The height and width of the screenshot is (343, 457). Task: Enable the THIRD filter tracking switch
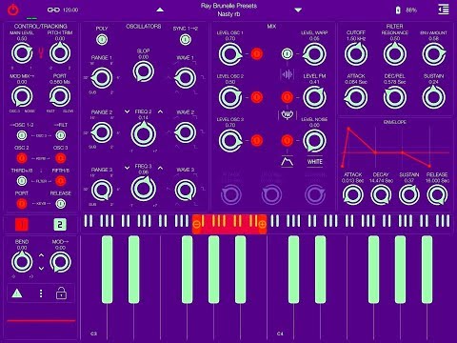22,181
